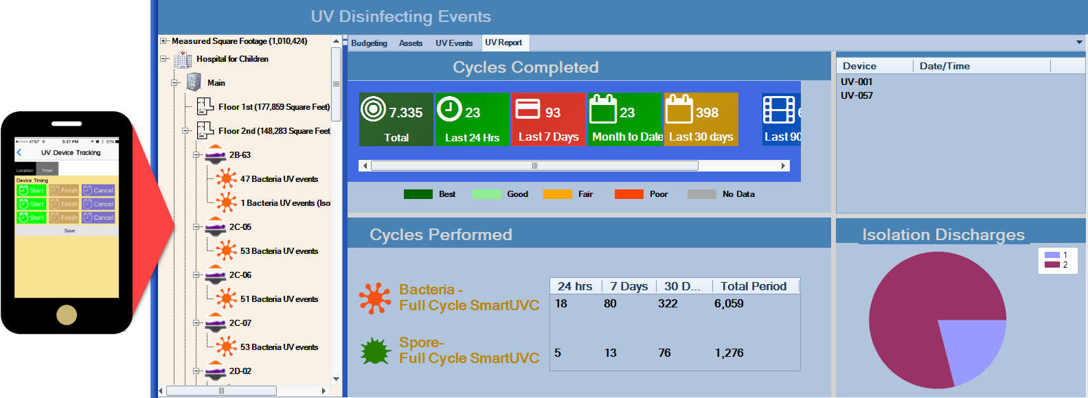Screen dimensions: 1088x398
Task: Click the green Spore Full Cycle icon
Action: (375, 351)
